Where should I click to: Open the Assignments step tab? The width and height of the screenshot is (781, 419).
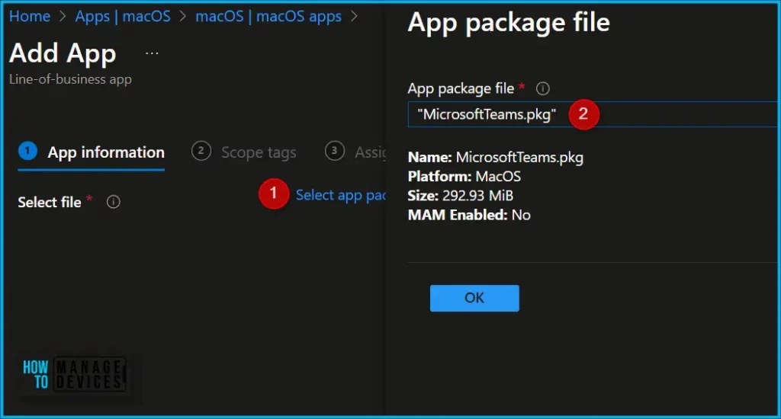pyautogui.click(x=355, y=152)
